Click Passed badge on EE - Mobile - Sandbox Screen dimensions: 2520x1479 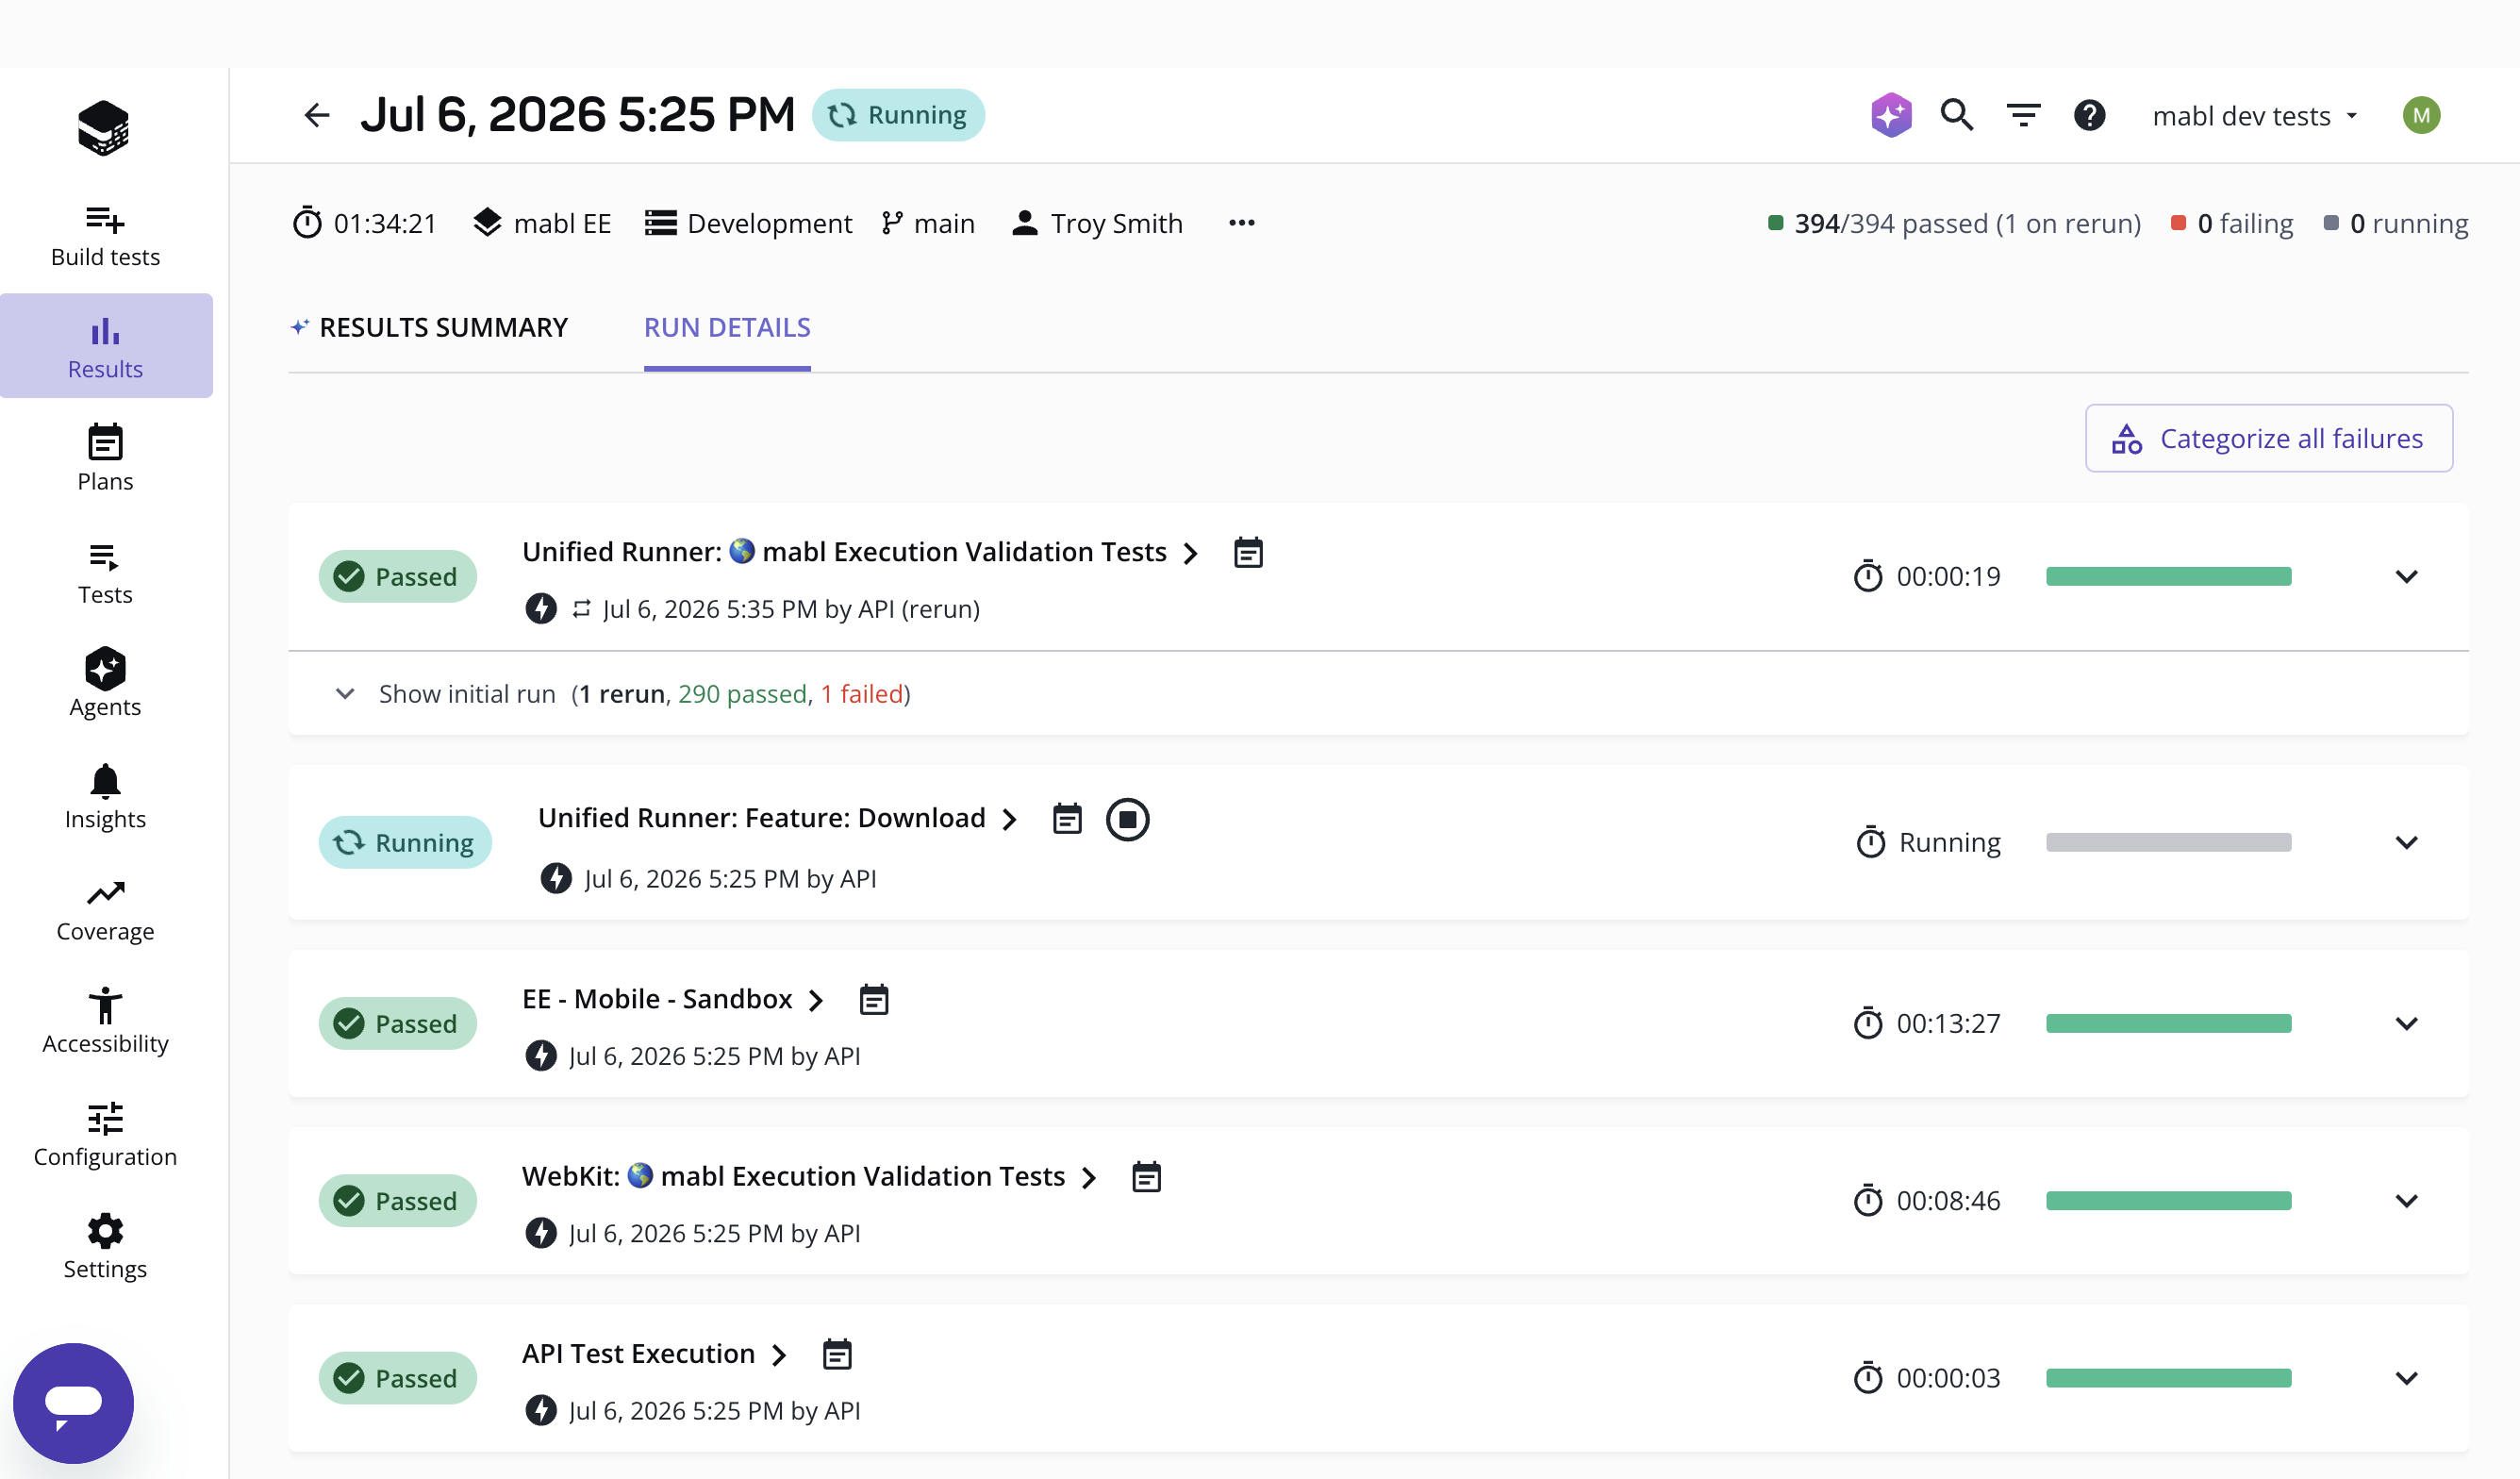(397, 1023)
